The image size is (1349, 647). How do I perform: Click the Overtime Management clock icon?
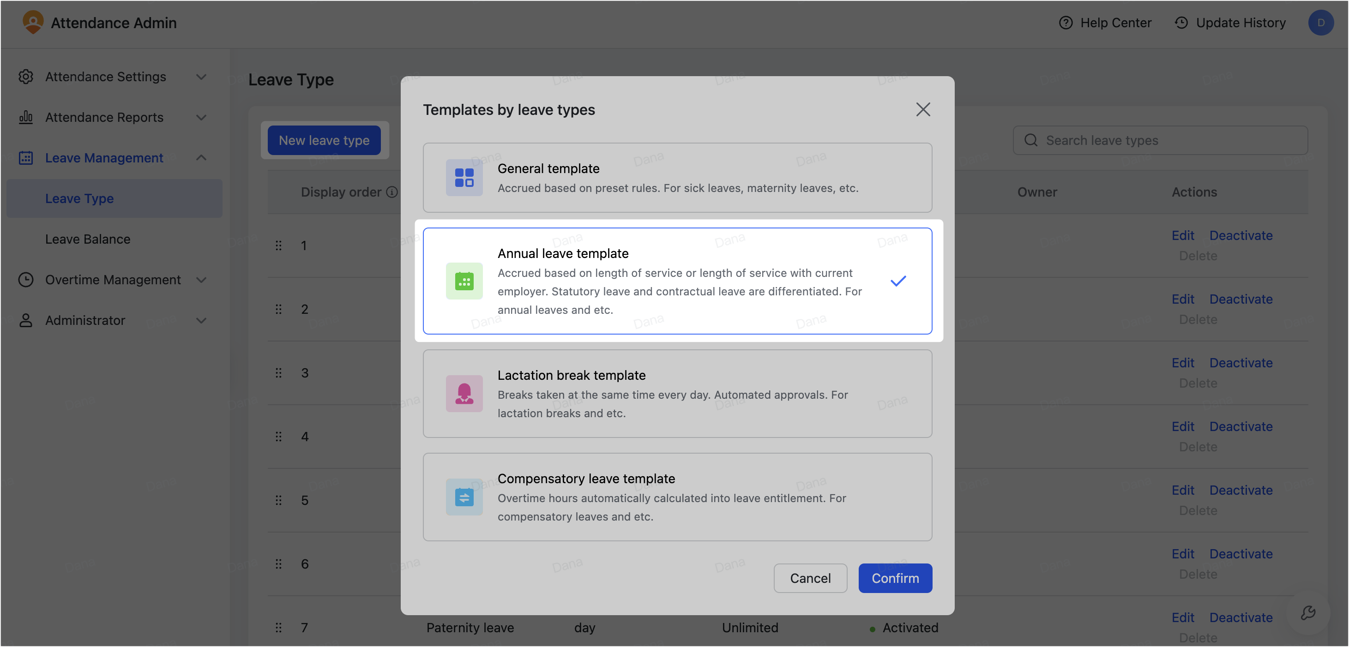26,280
